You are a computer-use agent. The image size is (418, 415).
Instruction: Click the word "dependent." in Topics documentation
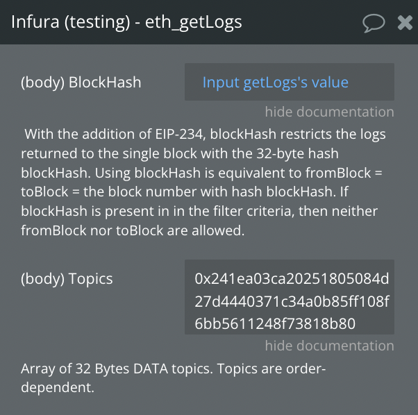(58, 388)
